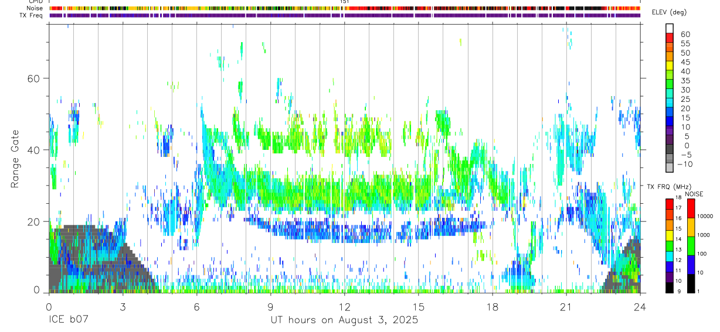
Task: Click the '60' label on the ELEV colorbar
Action: pyautogui.click(x=684, y=34)
